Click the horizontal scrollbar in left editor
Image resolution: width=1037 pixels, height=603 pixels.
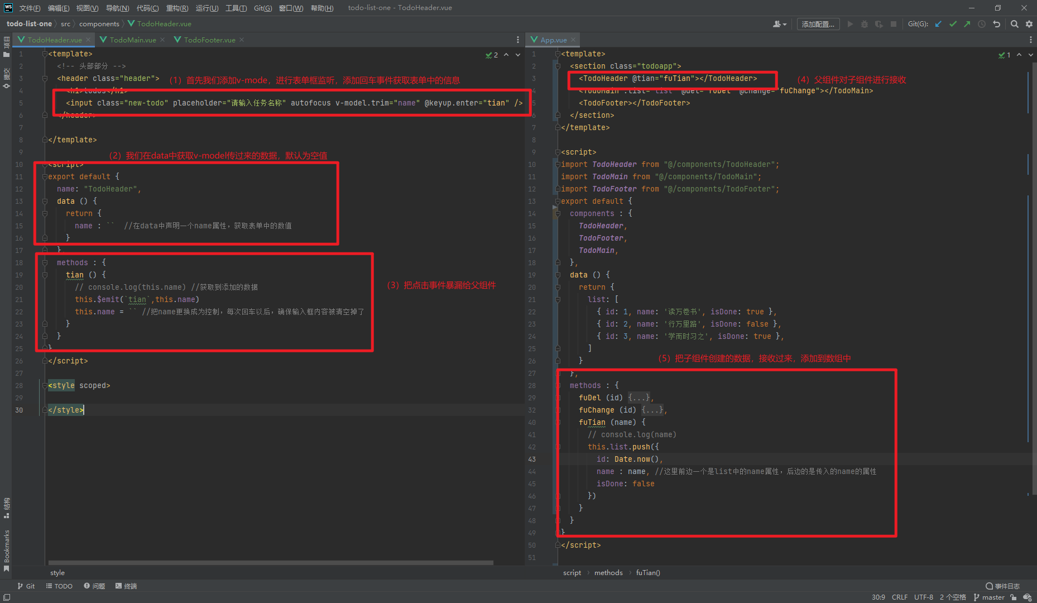(x=271, y=563)
